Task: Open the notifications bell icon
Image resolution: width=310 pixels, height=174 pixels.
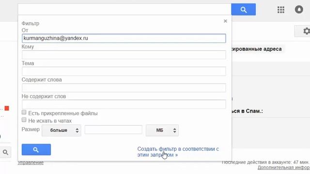Action: [299, 9]
